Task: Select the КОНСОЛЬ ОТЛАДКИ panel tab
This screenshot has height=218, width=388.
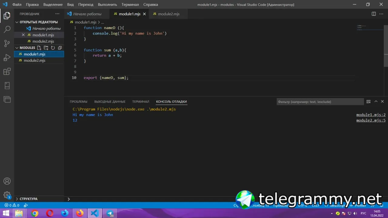Action: tap(171, 102)
